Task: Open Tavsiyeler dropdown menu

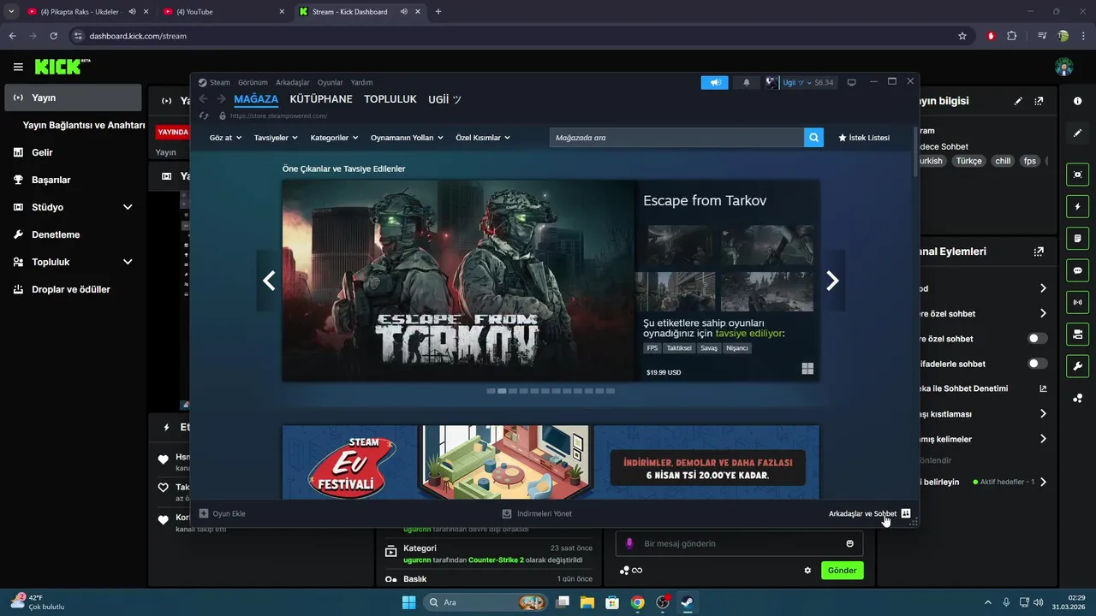Action: click(x=276, y=138)
